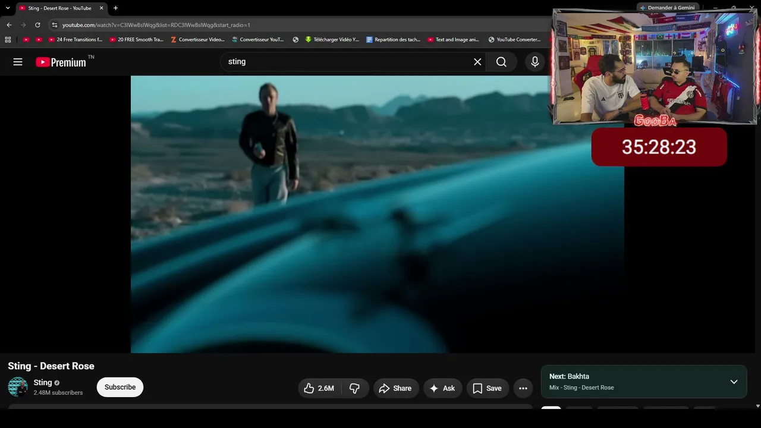The width and height of the screenshot is (761, 428).
Task: Run search with the magnifier button
Action: point(502,62)
